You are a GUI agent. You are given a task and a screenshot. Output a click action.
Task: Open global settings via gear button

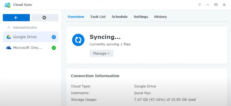coord(45,18)
